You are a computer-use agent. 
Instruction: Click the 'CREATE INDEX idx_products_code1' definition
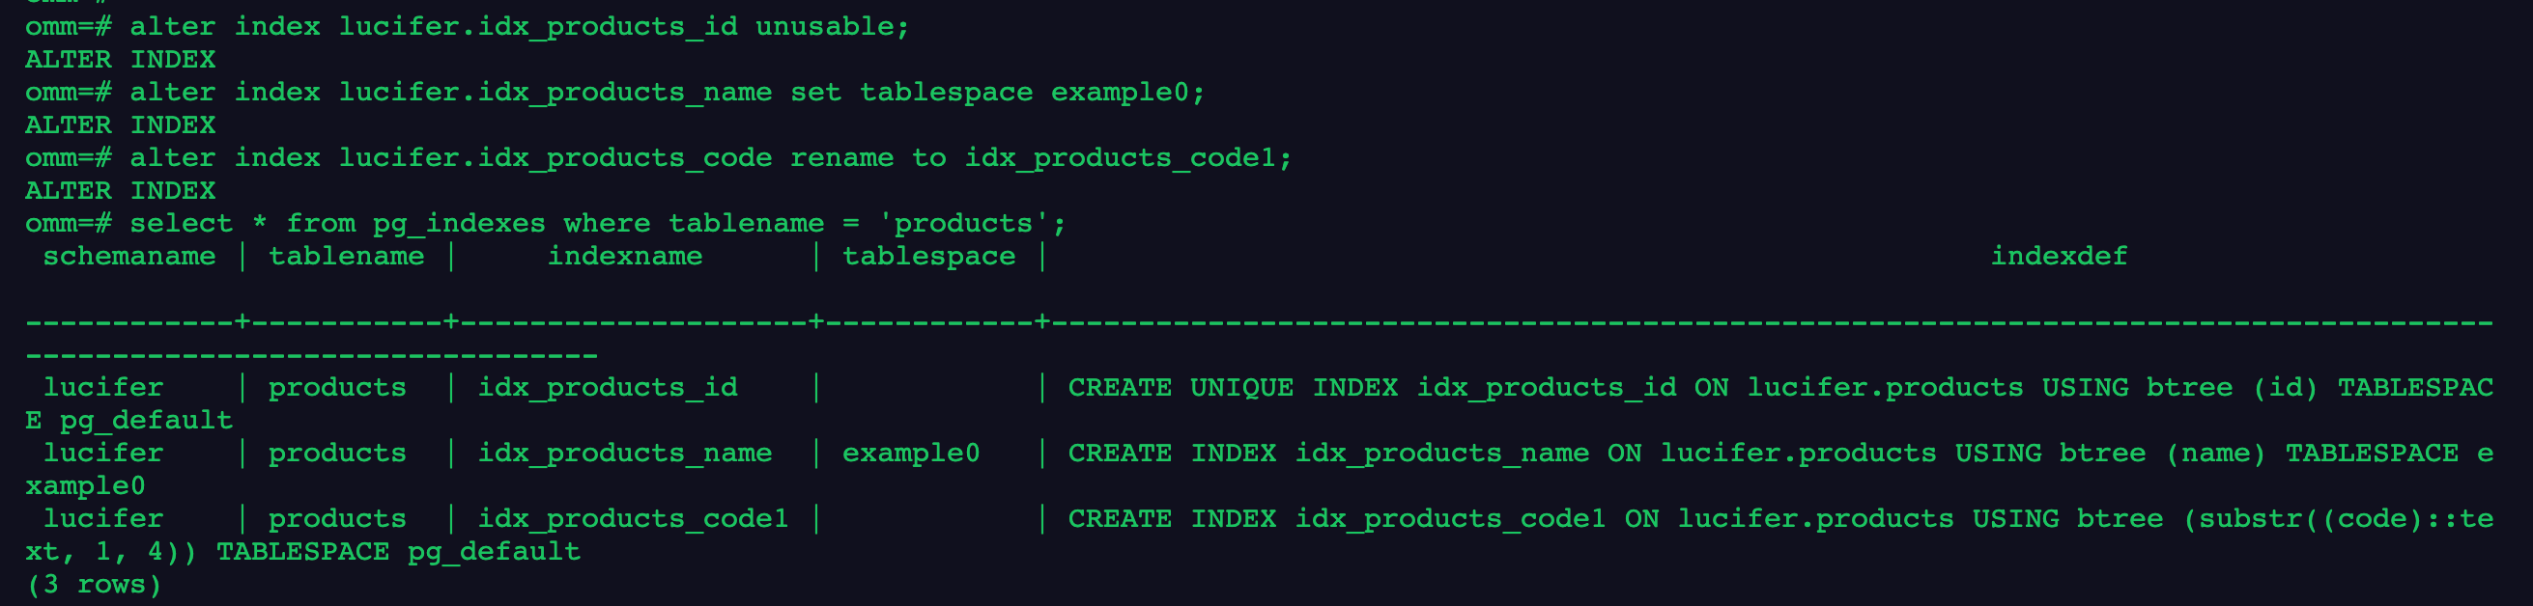tap(1780, 518)
